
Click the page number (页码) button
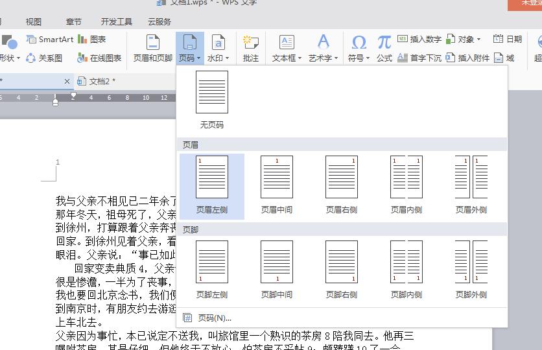tap(189, 49)
